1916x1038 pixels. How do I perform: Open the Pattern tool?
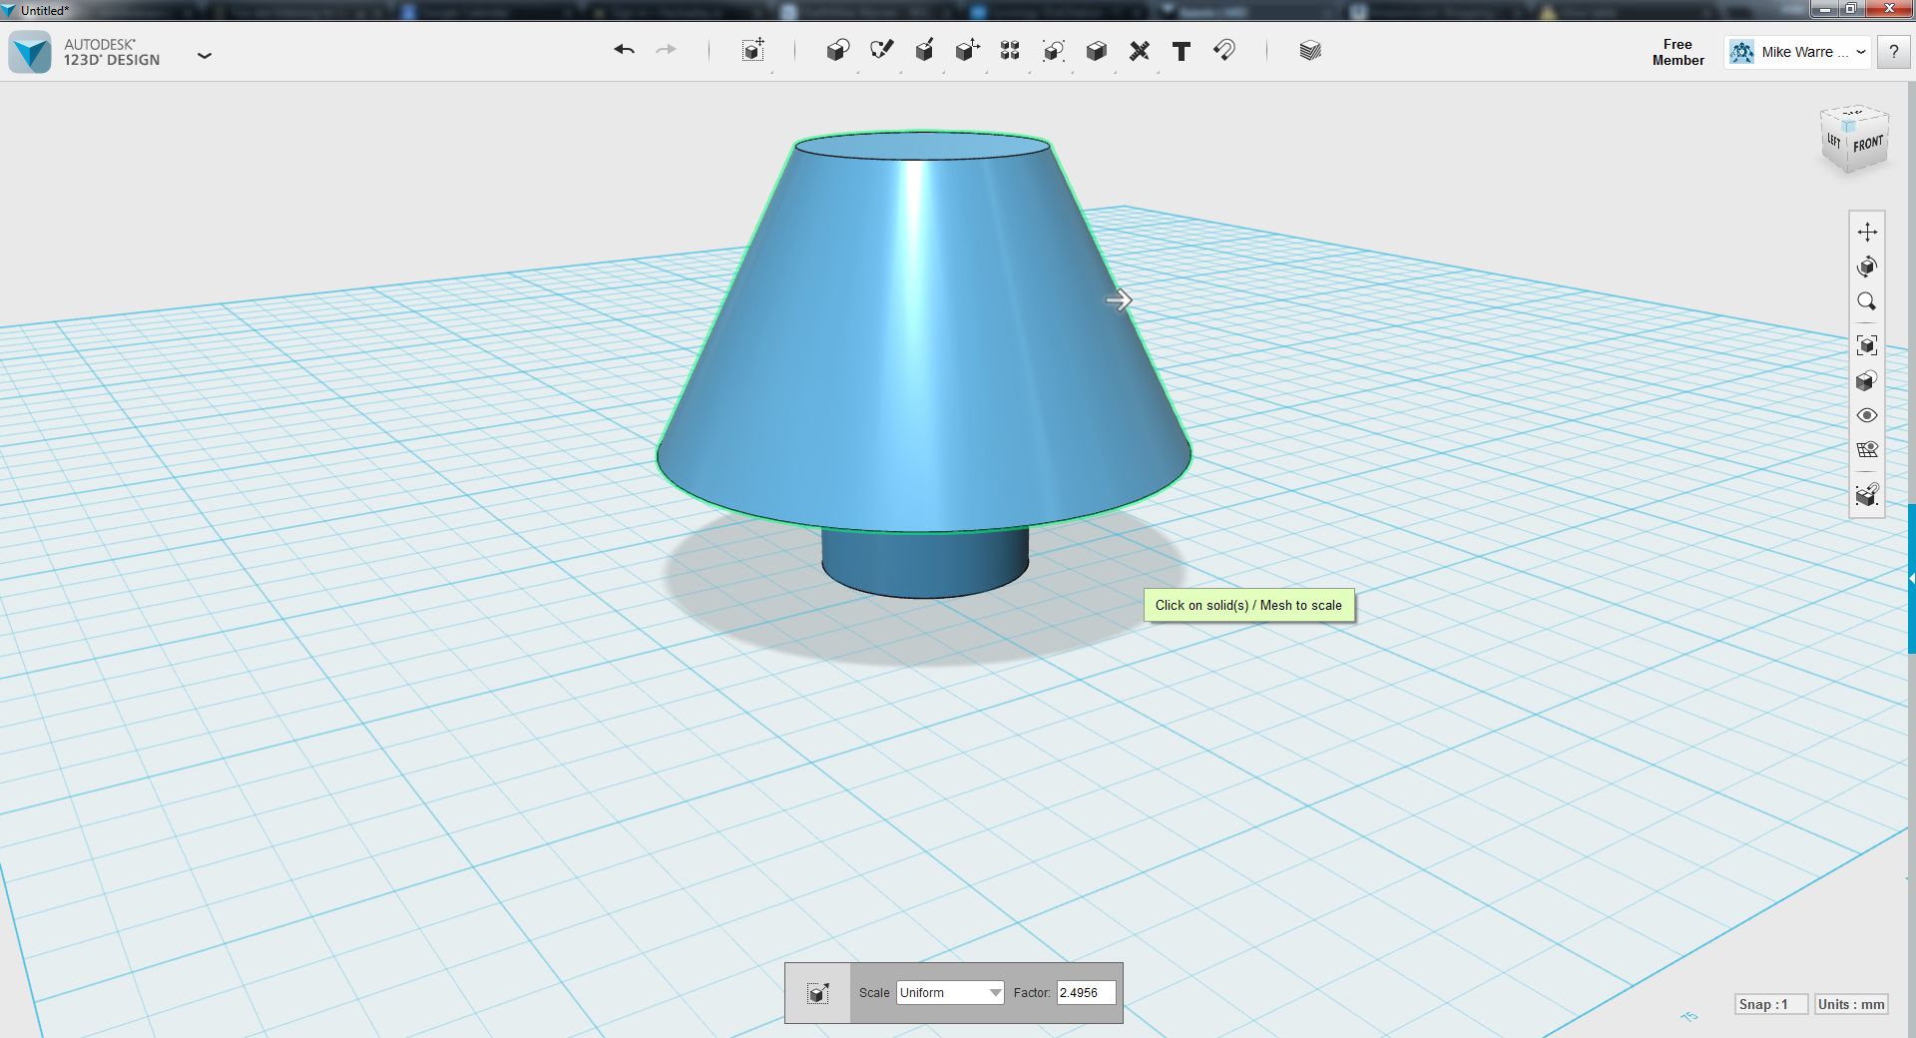click(1010, 50)
